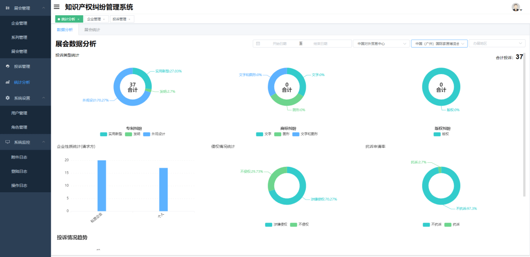Image resolution: width=530 pixels, height=257 pixels.
Task: Click the 系统监控 monitor icon
Action: pyautogui.click(x=8, y=142)
